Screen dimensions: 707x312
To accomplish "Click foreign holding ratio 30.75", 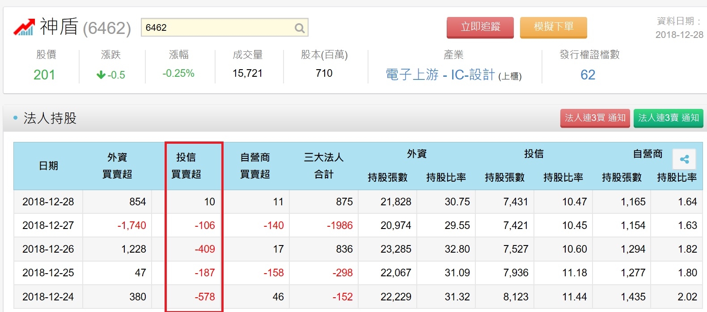I will point(457,202).
